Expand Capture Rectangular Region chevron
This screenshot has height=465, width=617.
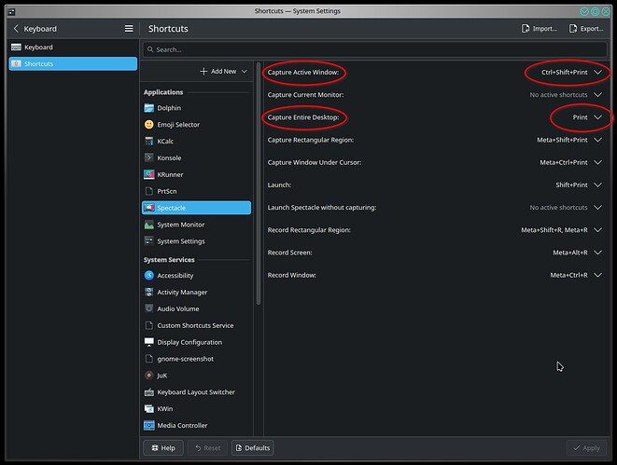[597, 140]
